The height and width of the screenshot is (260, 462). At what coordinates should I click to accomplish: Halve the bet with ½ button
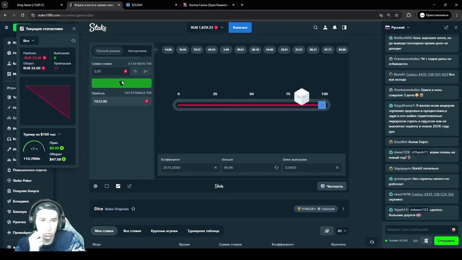coord(135,71)
